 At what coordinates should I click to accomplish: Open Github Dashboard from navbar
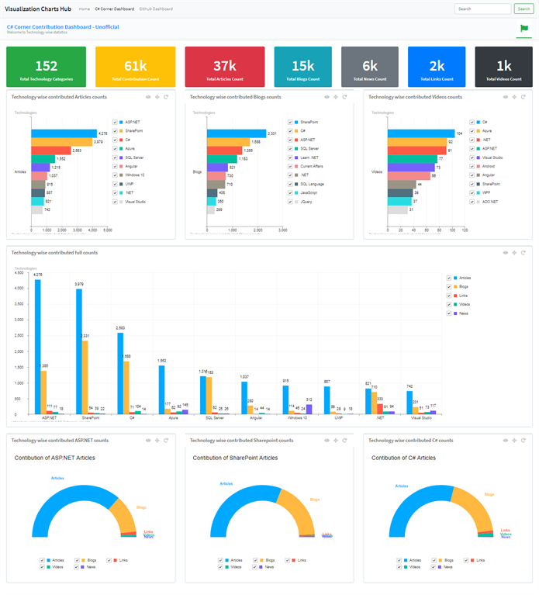coord(156,9)
